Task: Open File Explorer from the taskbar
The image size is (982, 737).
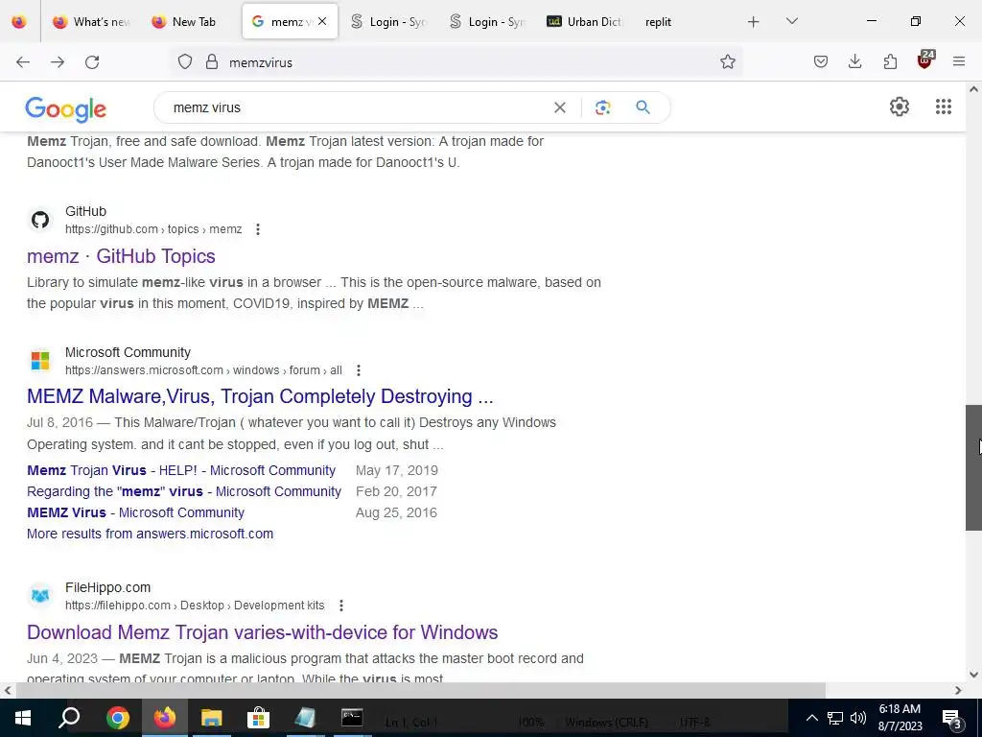Action: (212, 718)
